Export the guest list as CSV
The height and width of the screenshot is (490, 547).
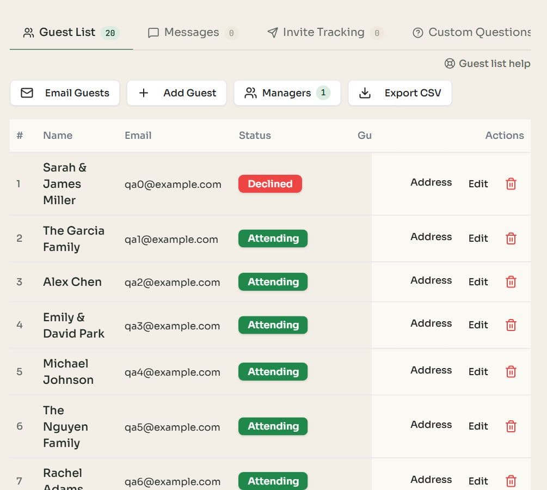(x=400, y=93)
